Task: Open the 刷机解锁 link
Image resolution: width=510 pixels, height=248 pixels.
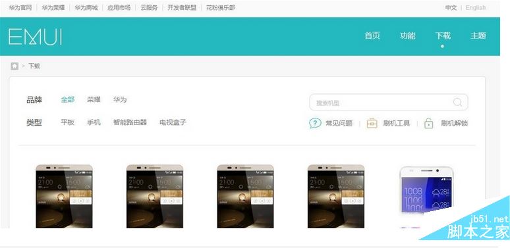Action: tap(454, 124)
